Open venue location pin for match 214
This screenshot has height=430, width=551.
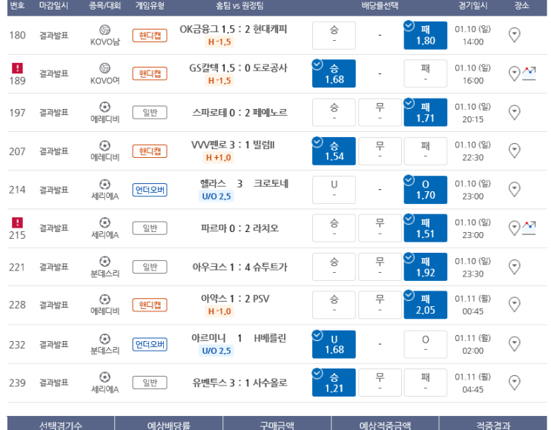(x=514, y=189)
